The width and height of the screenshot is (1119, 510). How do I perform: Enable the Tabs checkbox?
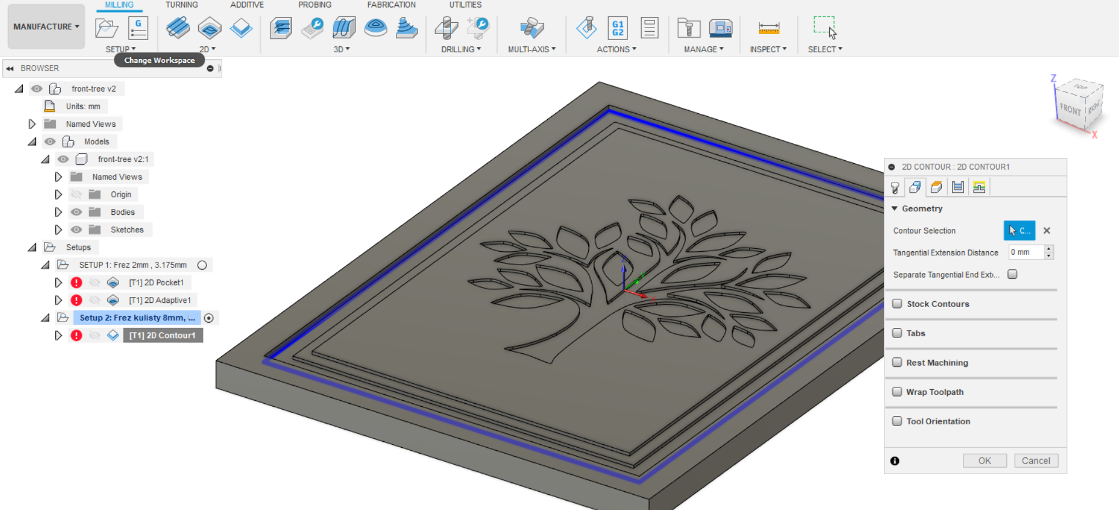coord(897,333)
